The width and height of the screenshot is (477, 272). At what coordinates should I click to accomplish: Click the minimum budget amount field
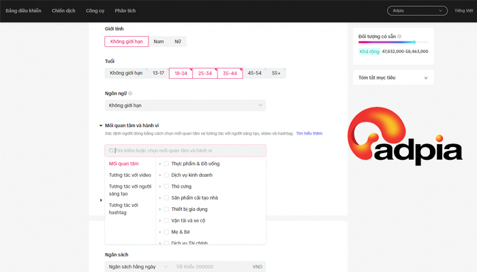click(x=217, y=267)
